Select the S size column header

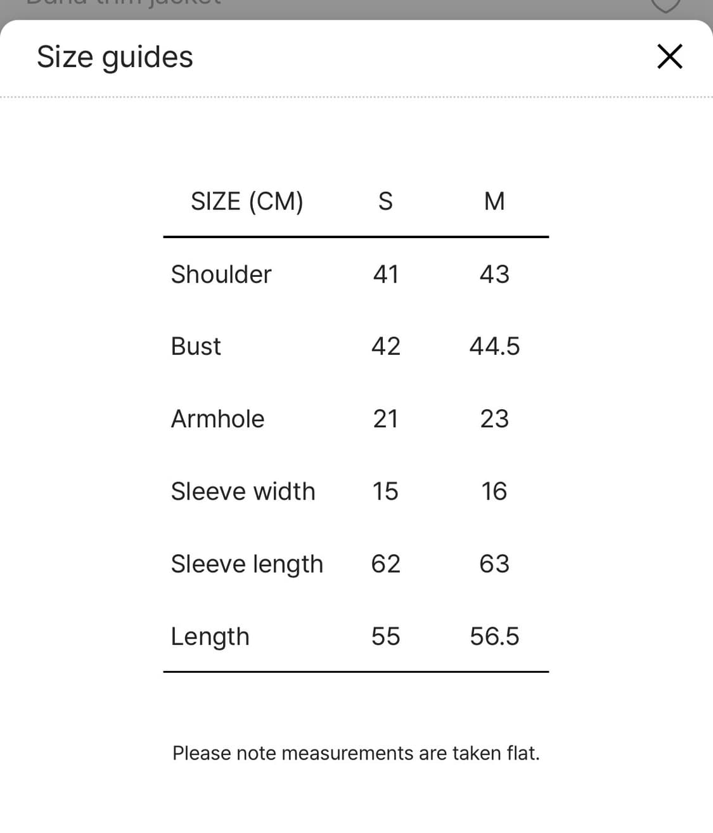(x=385, y=201)
